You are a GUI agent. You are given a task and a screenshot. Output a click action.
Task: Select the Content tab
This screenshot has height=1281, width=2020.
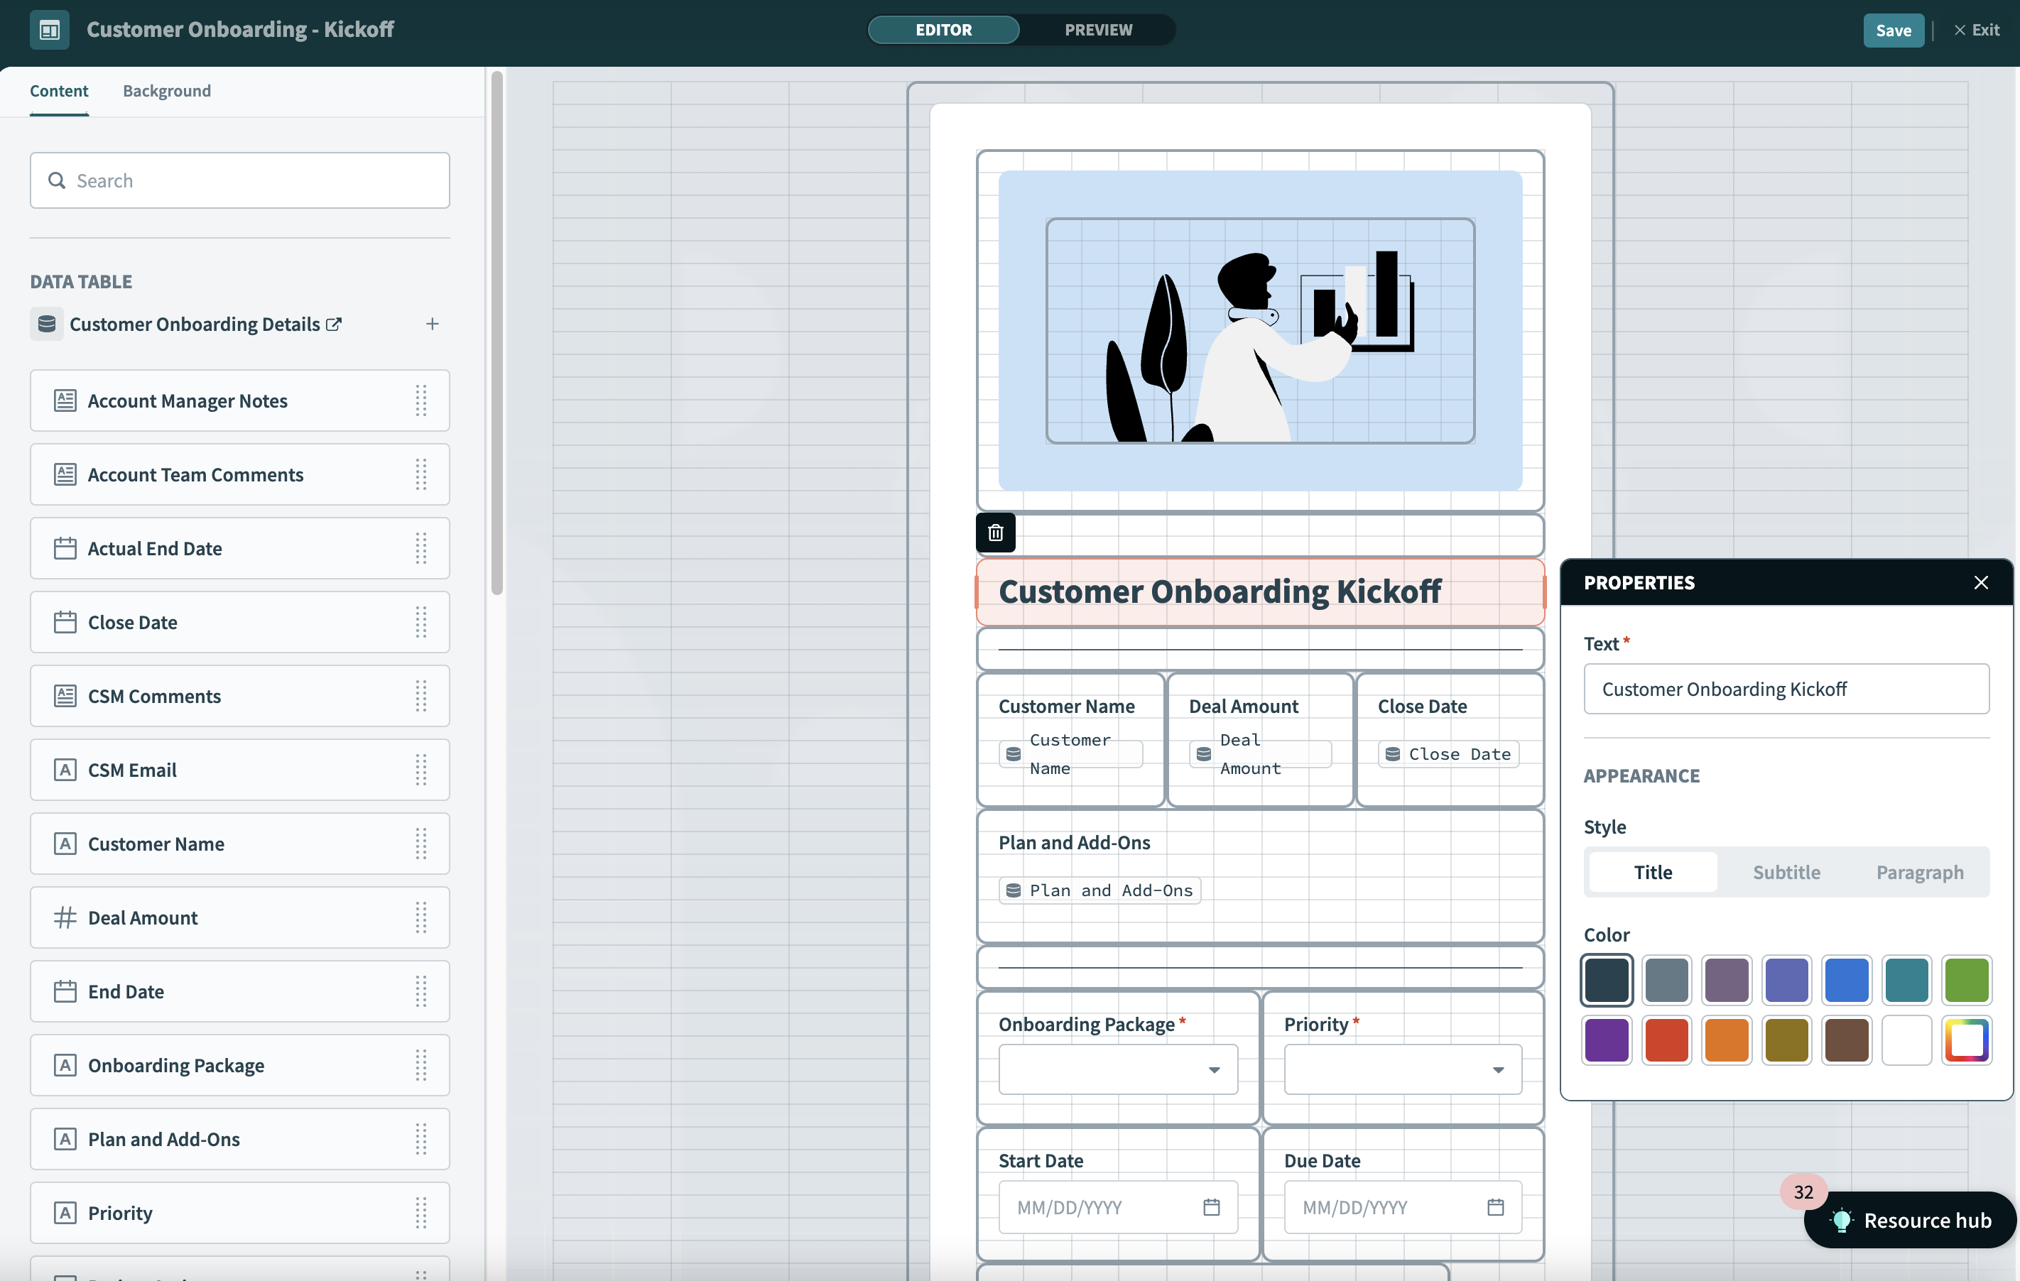click(x=59, y=91)
